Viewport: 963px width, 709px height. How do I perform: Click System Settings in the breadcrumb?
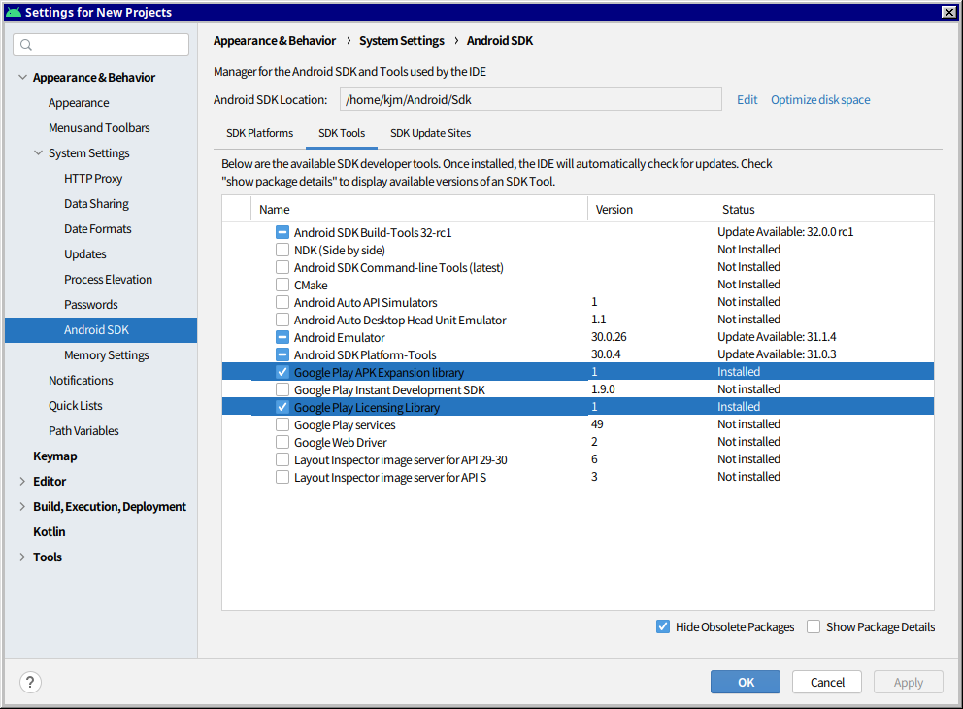click(402, 41)
